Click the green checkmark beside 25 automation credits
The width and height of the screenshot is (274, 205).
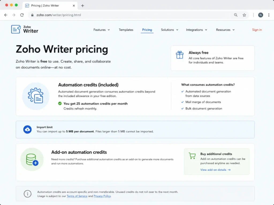(x=60, y=104)
